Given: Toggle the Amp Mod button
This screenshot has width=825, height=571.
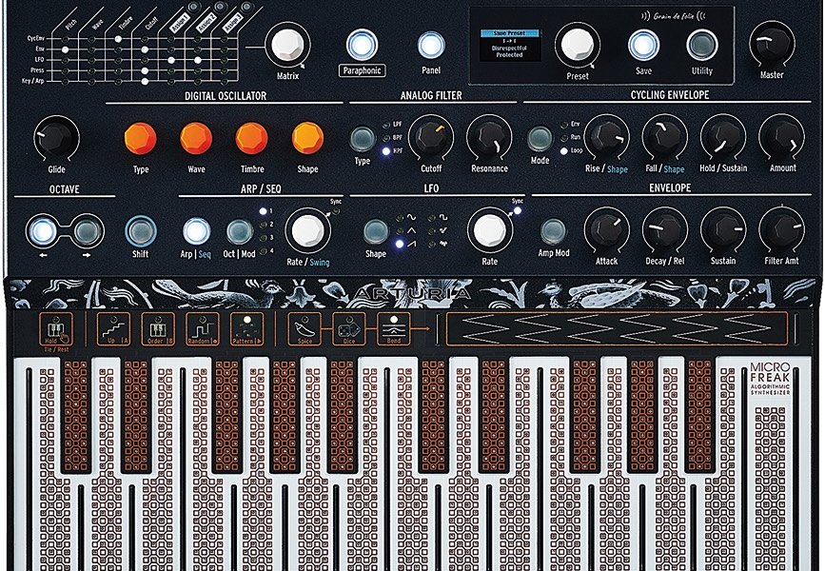Looking at the screenshot, I should (x=550, y=230).
